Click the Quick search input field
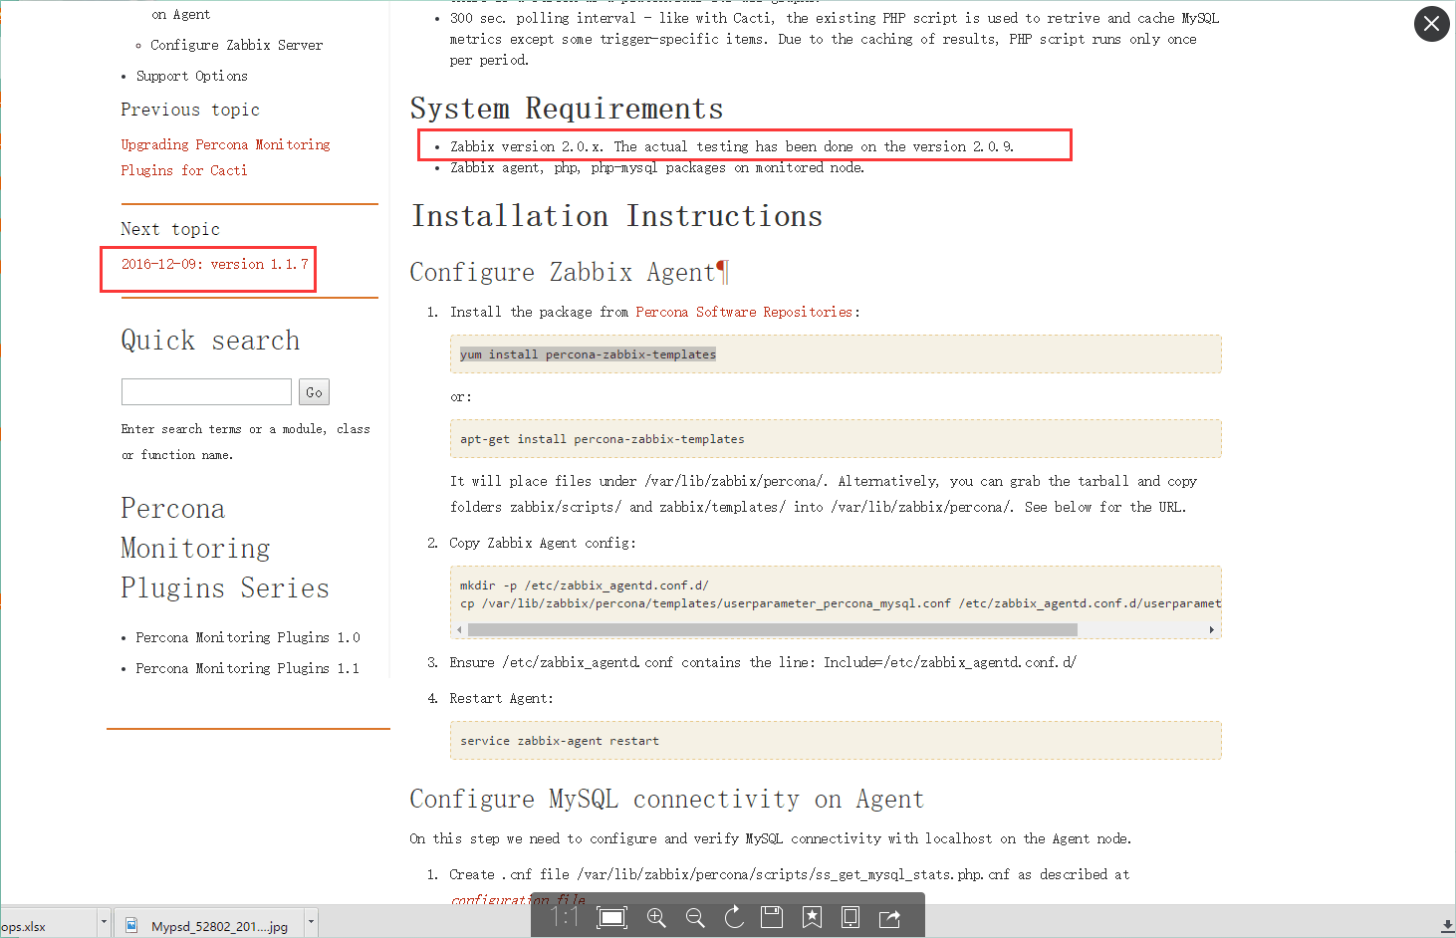Image resolution: width=1456 pixels, height=938 pixels. coord(206,391)
